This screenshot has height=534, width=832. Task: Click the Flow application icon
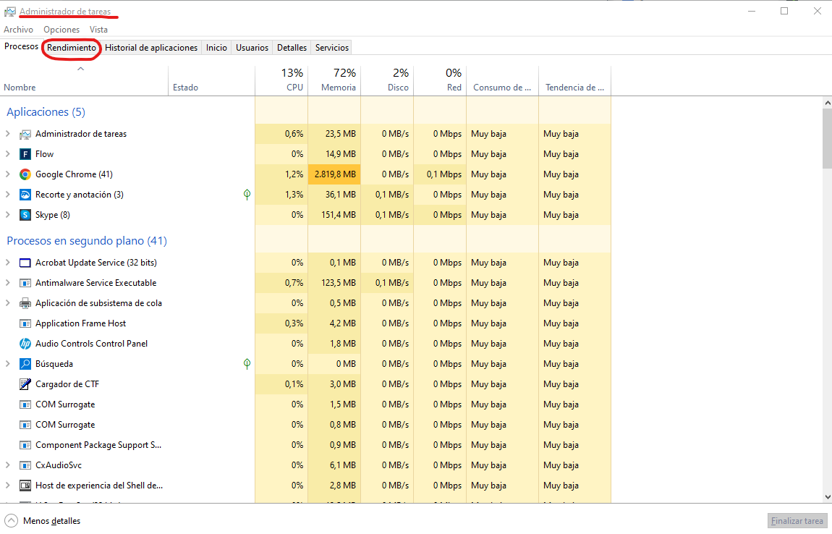click(x=25, y=154)
